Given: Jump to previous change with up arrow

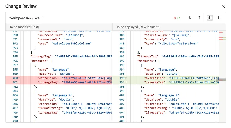Looking at the screenshot, I should (x=199, y=18).
